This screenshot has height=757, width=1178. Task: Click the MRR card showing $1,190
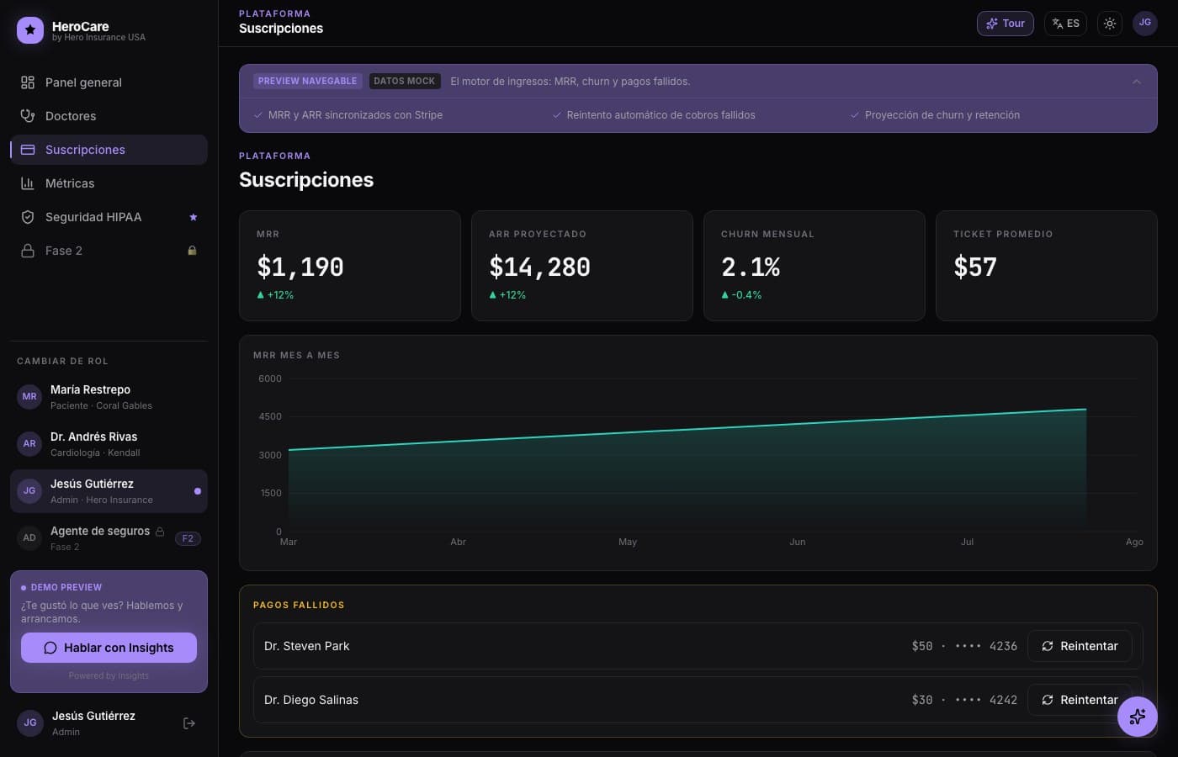point(350,266)
